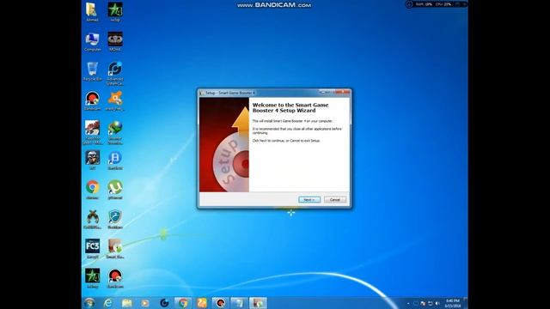Open the Ahmed user folder on desktop
550x309 pixels.
[x=92, y=12]
